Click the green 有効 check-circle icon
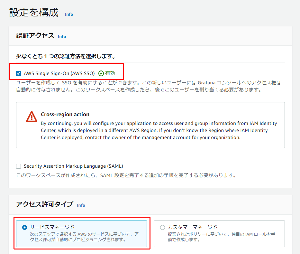Screen dimensions: 300x254 click(101, 73)
